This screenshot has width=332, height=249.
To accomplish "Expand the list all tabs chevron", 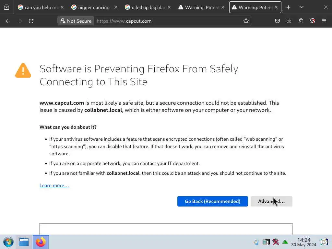I will click(x=302, y=7).
